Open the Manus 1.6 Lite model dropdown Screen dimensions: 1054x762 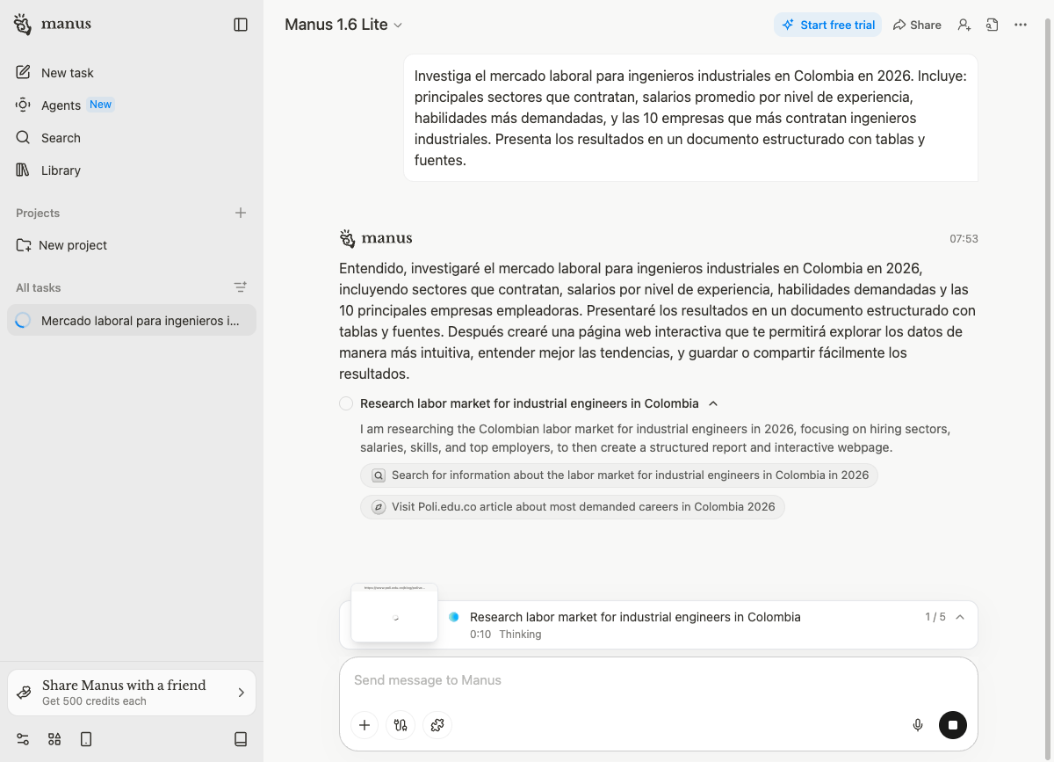343,25
